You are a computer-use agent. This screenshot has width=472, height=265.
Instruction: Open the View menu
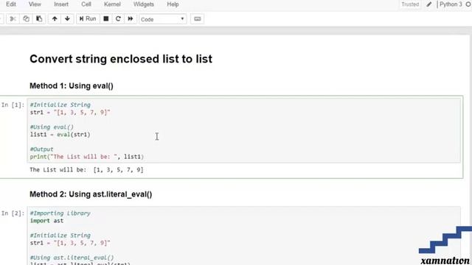(x=35, y=4)
